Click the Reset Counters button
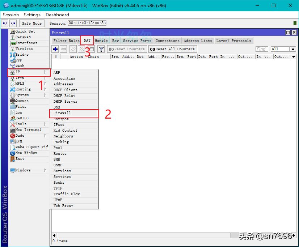Image resolution: width=299 pixels, height=247 pixels. 127,49
